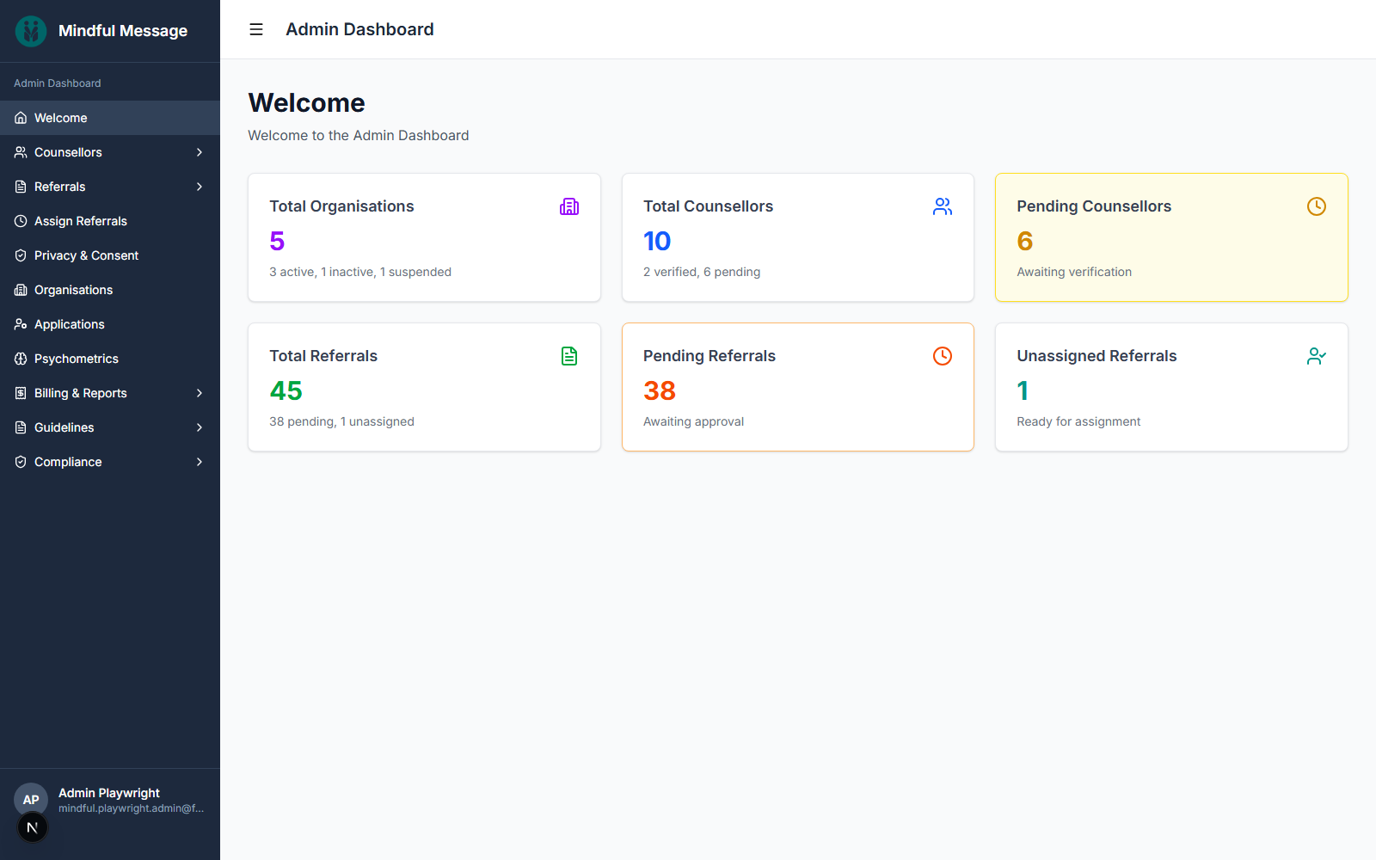This screenshot has width=1376, height=860.
Task: Click the Pending Counsellors count 6
Action: [1025, 241]
